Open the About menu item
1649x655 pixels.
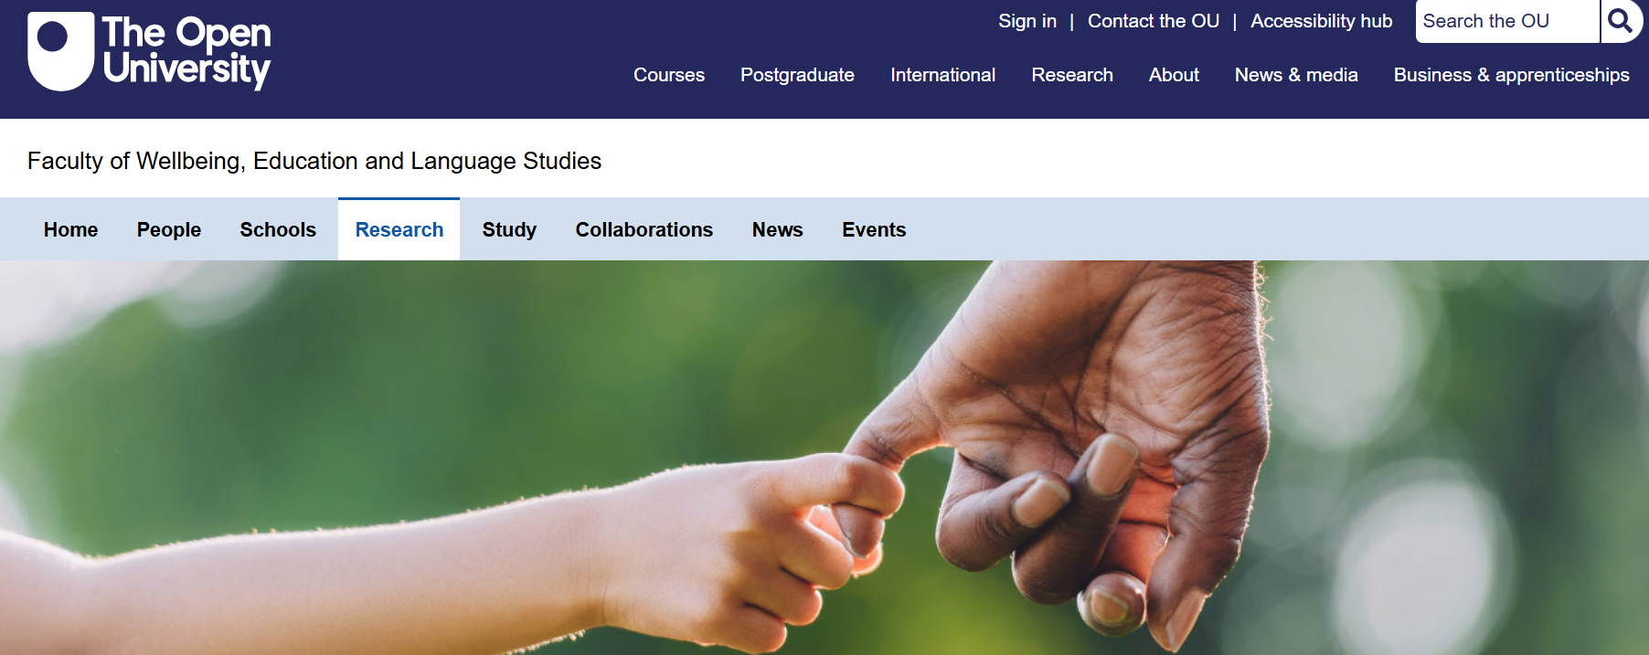1174,75
